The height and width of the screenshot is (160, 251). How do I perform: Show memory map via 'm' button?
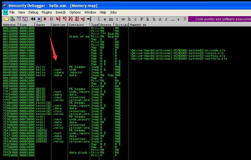111,19
